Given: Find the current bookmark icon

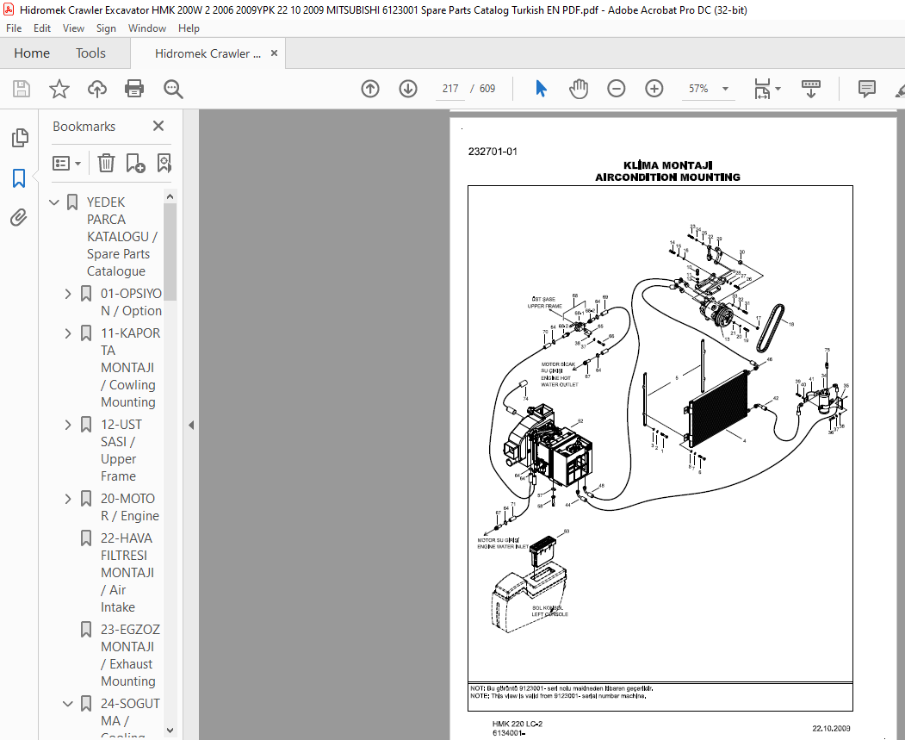Looking at the screenshot, I should point(164,163).
